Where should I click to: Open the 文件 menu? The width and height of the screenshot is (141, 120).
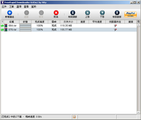pos(4,7)
